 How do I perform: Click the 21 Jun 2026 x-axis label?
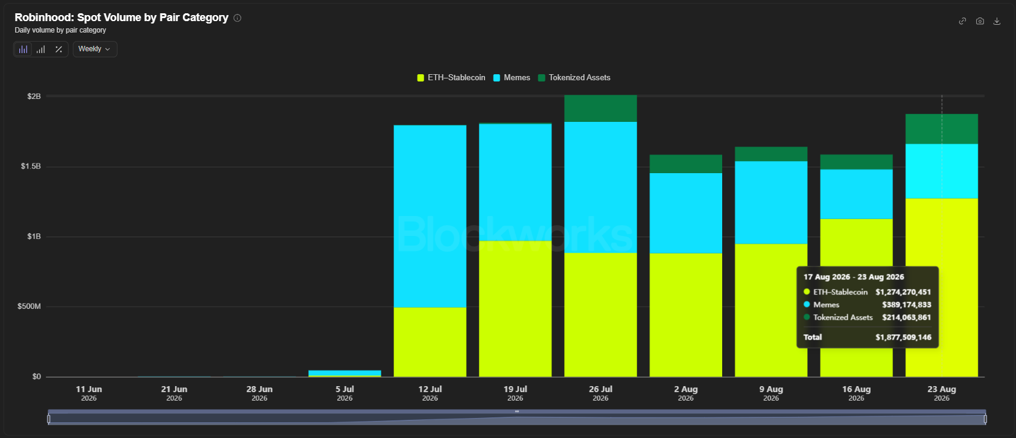coord(174,393)
